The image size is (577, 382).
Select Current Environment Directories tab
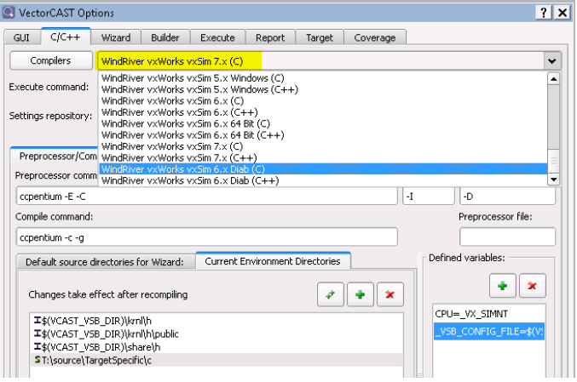273,261
